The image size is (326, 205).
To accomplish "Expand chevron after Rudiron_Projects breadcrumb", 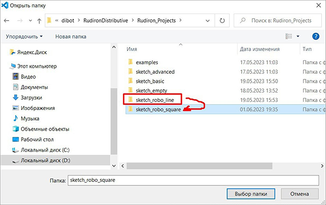I will [180, 20].
